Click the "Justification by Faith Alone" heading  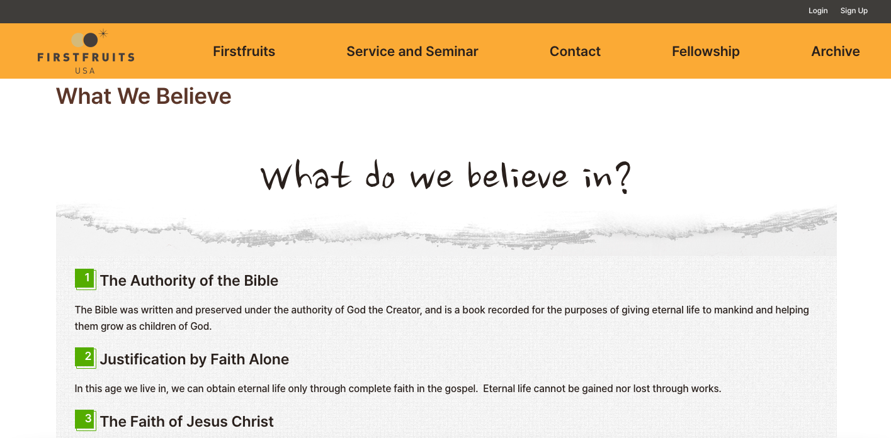coord(194,359)
